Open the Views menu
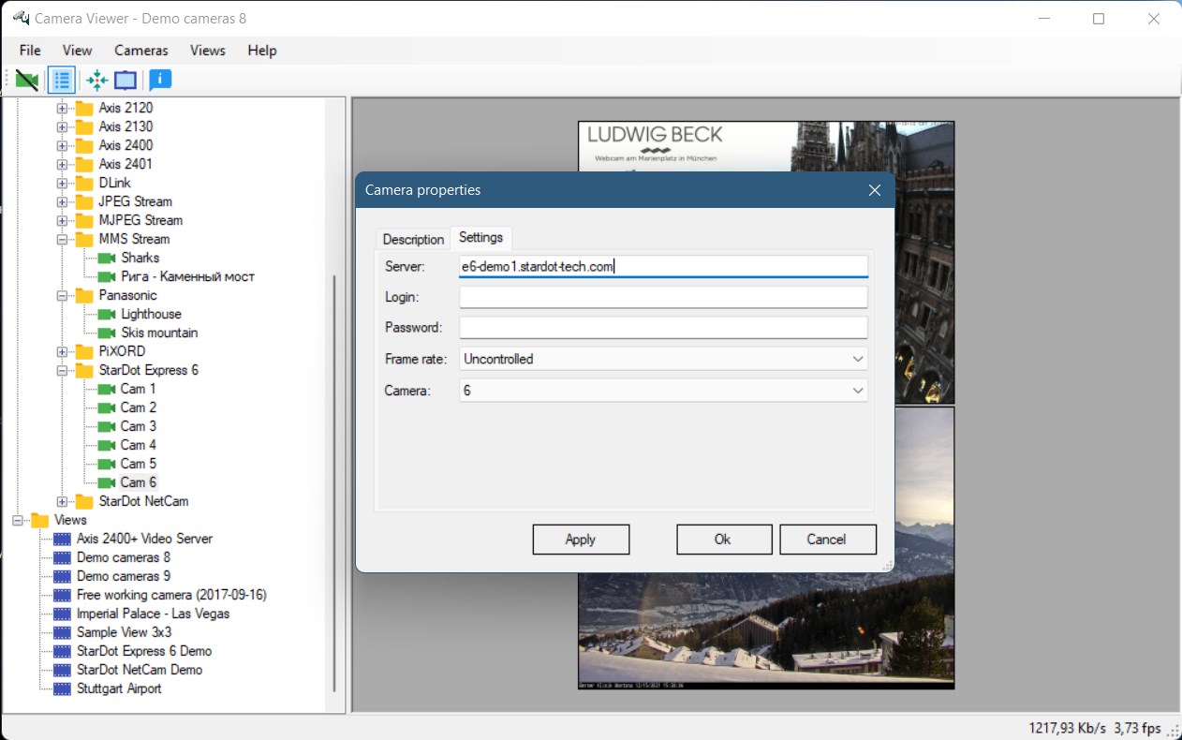1182x740 pixels. (x=208, y=51)
